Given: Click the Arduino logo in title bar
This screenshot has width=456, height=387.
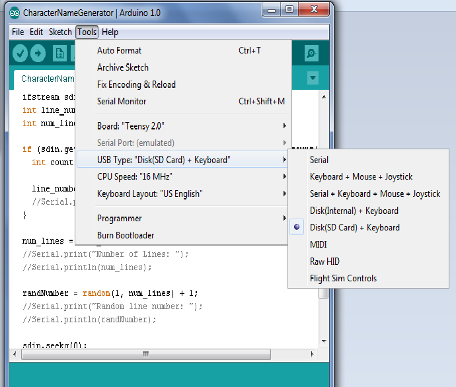Looking at the screenshot, I should 15,13.
